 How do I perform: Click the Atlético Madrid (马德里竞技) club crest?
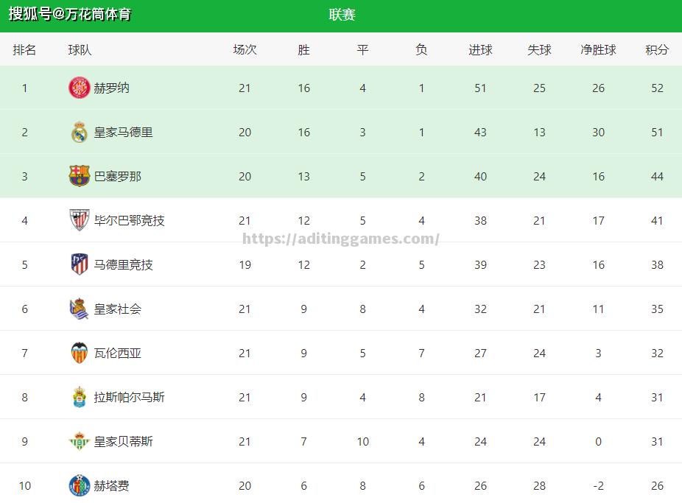pos(79,264)
